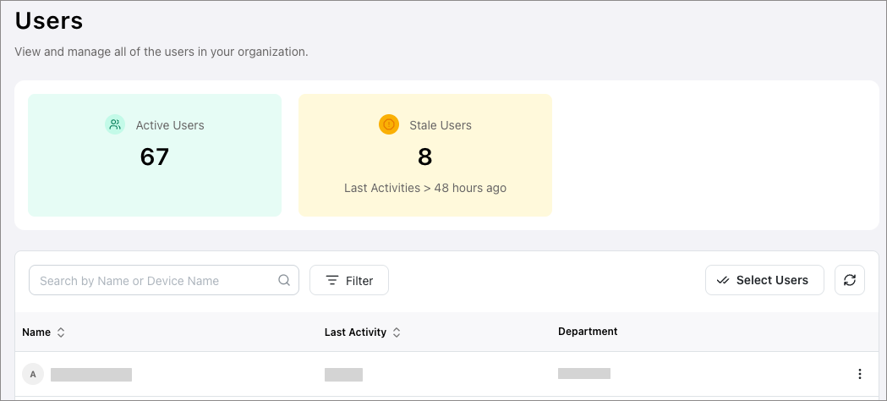Click the magnifier icon in search box
The height and width of the screenshot is (401, 887).
coord(285,281)
